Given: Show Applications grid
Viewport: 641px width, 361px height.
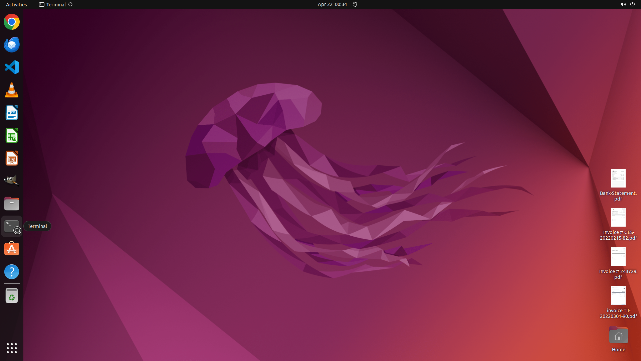Looking at the screenshot, I should point(12,348).
